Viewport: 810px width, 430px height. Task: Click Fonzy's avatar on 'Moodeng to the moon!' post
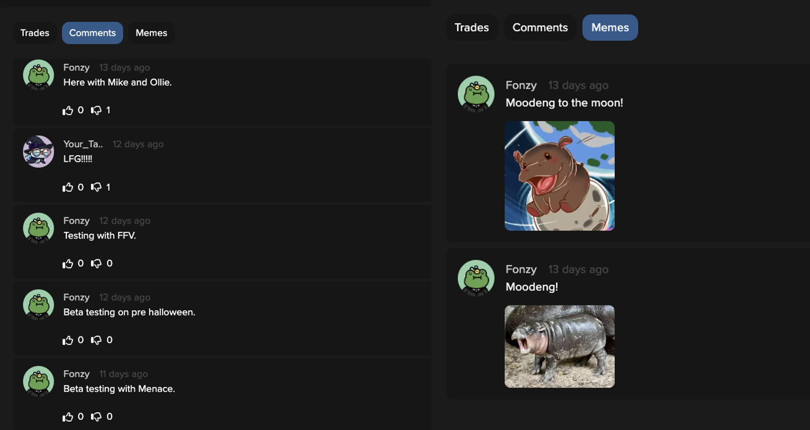point(476,94)
